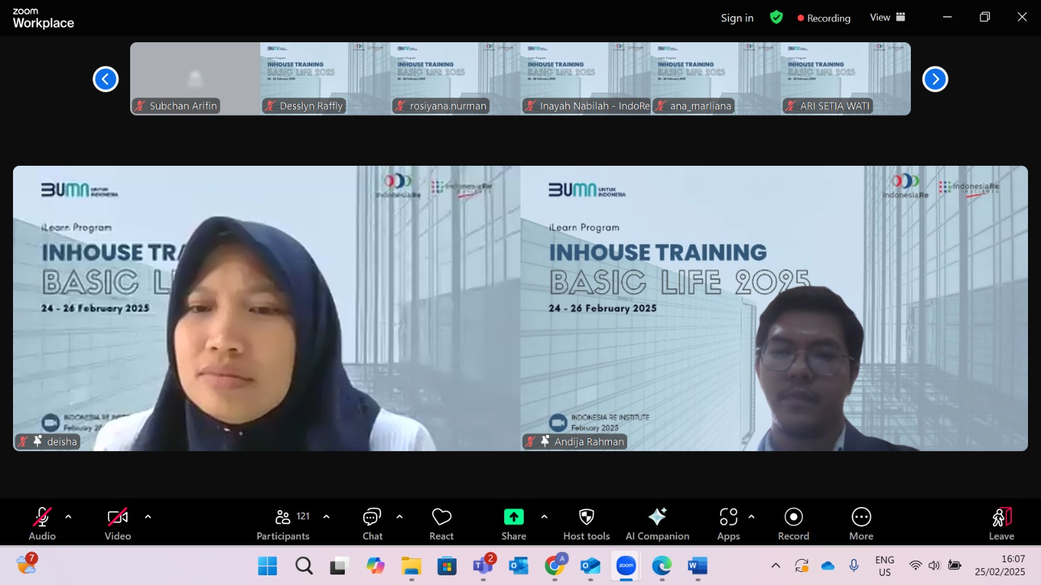
Task: Expand share options caret beside Share
Action: 544,517
